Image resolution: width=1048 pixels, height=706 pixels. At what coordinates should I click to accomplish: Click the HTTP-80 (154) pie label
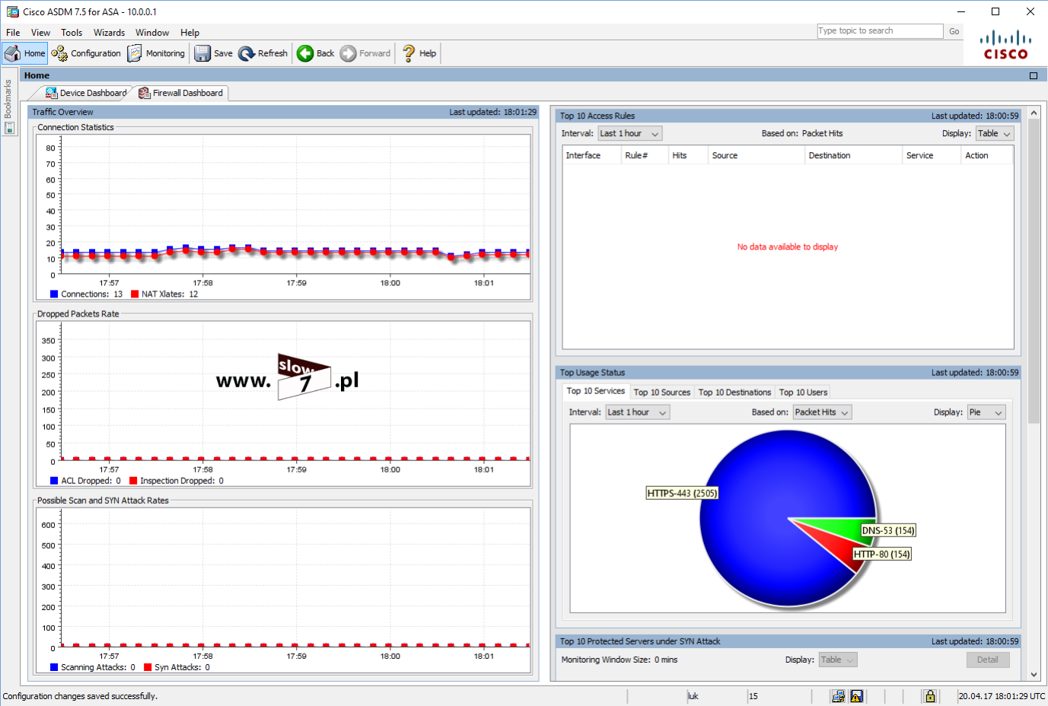click(881, 554)
